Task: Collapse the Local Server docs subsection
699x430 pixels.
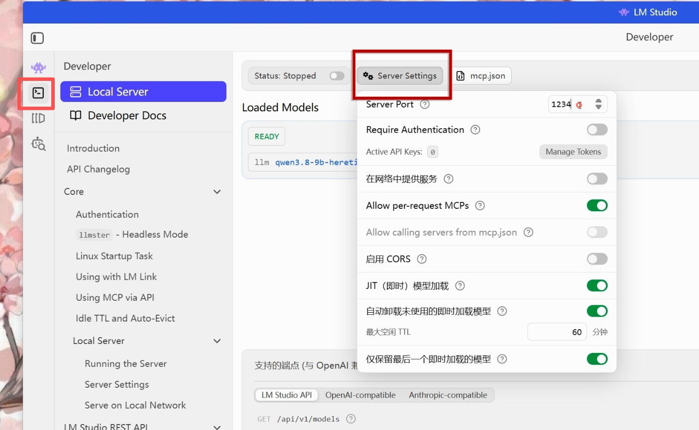Action: tap(217, 341)
